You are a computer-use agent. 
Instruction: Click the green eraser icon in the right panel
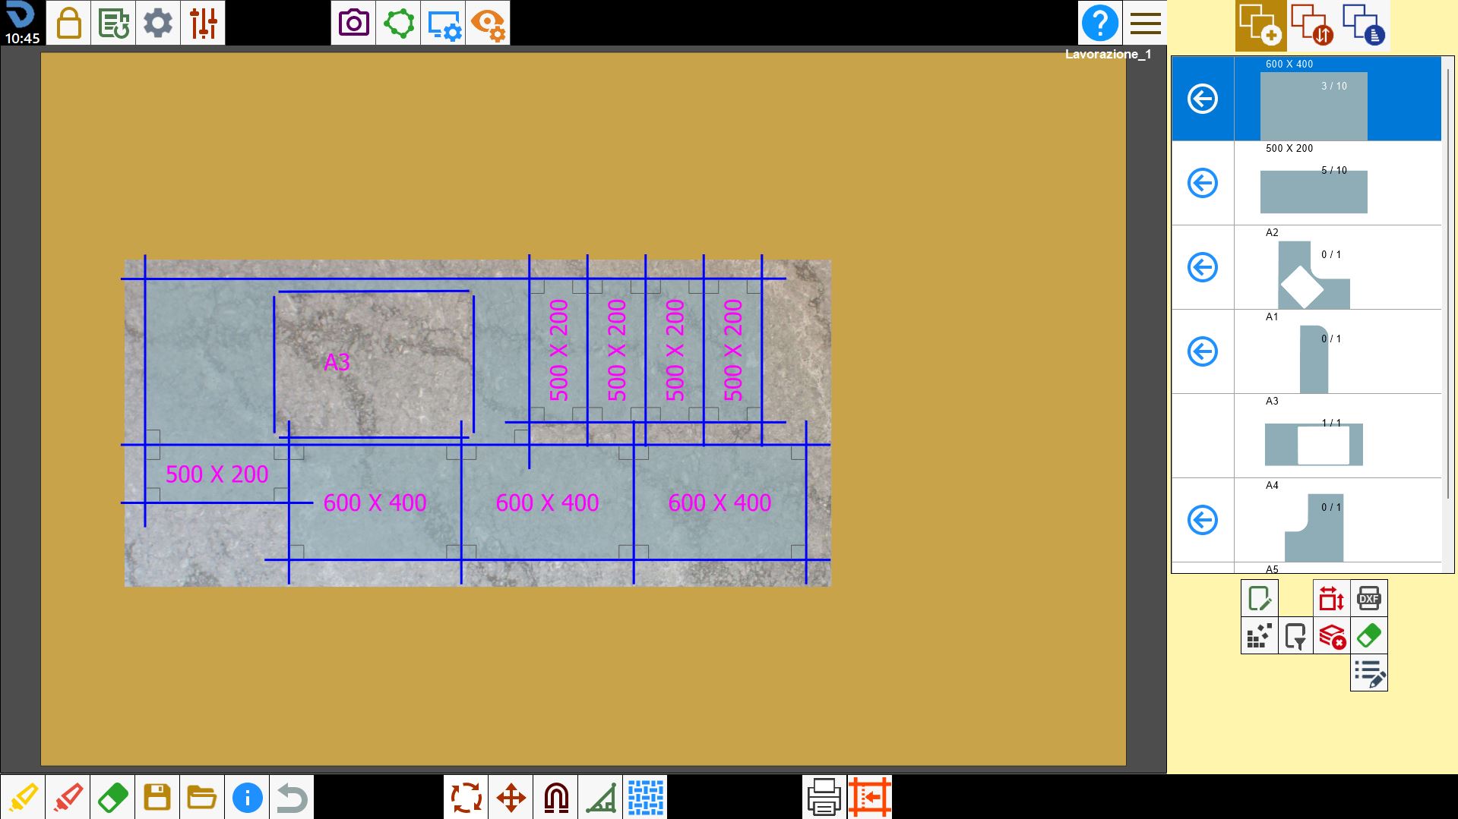pyautogui.click(x=1369, y=636)
